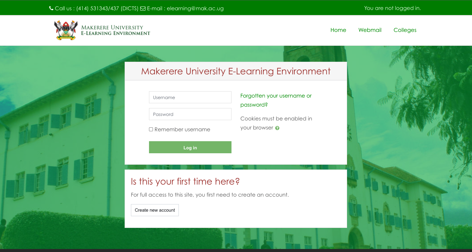Viewport: 472px width, 252px height.
Task: Click the envelope icon beside E-mail
Action: 143,8
